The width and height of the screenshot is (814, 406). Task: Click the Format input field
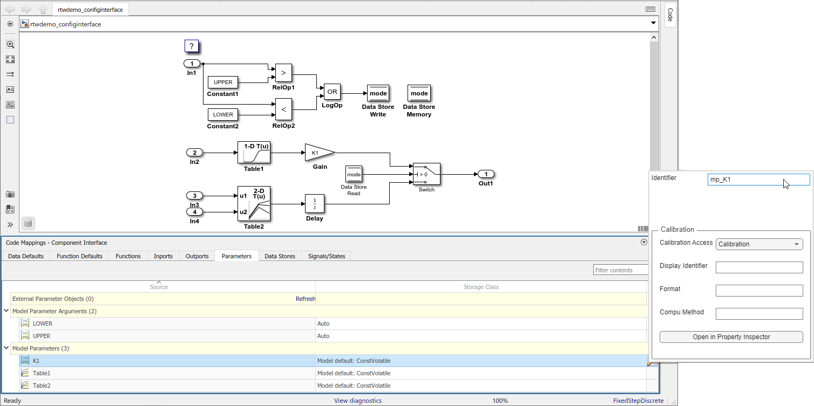[x=759, y=291]
